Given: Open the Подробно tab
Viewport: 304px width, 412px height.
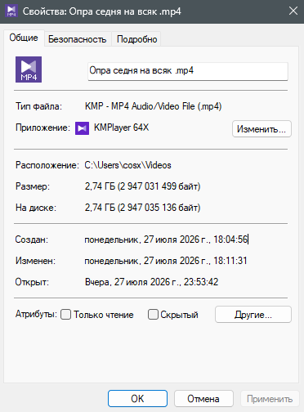Looking at the screenshot, I should [136, 39].
